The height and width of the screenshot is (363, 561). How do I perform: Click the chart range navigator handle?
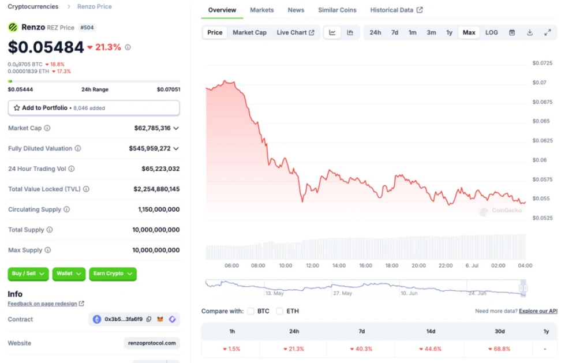tap(523, 287)
